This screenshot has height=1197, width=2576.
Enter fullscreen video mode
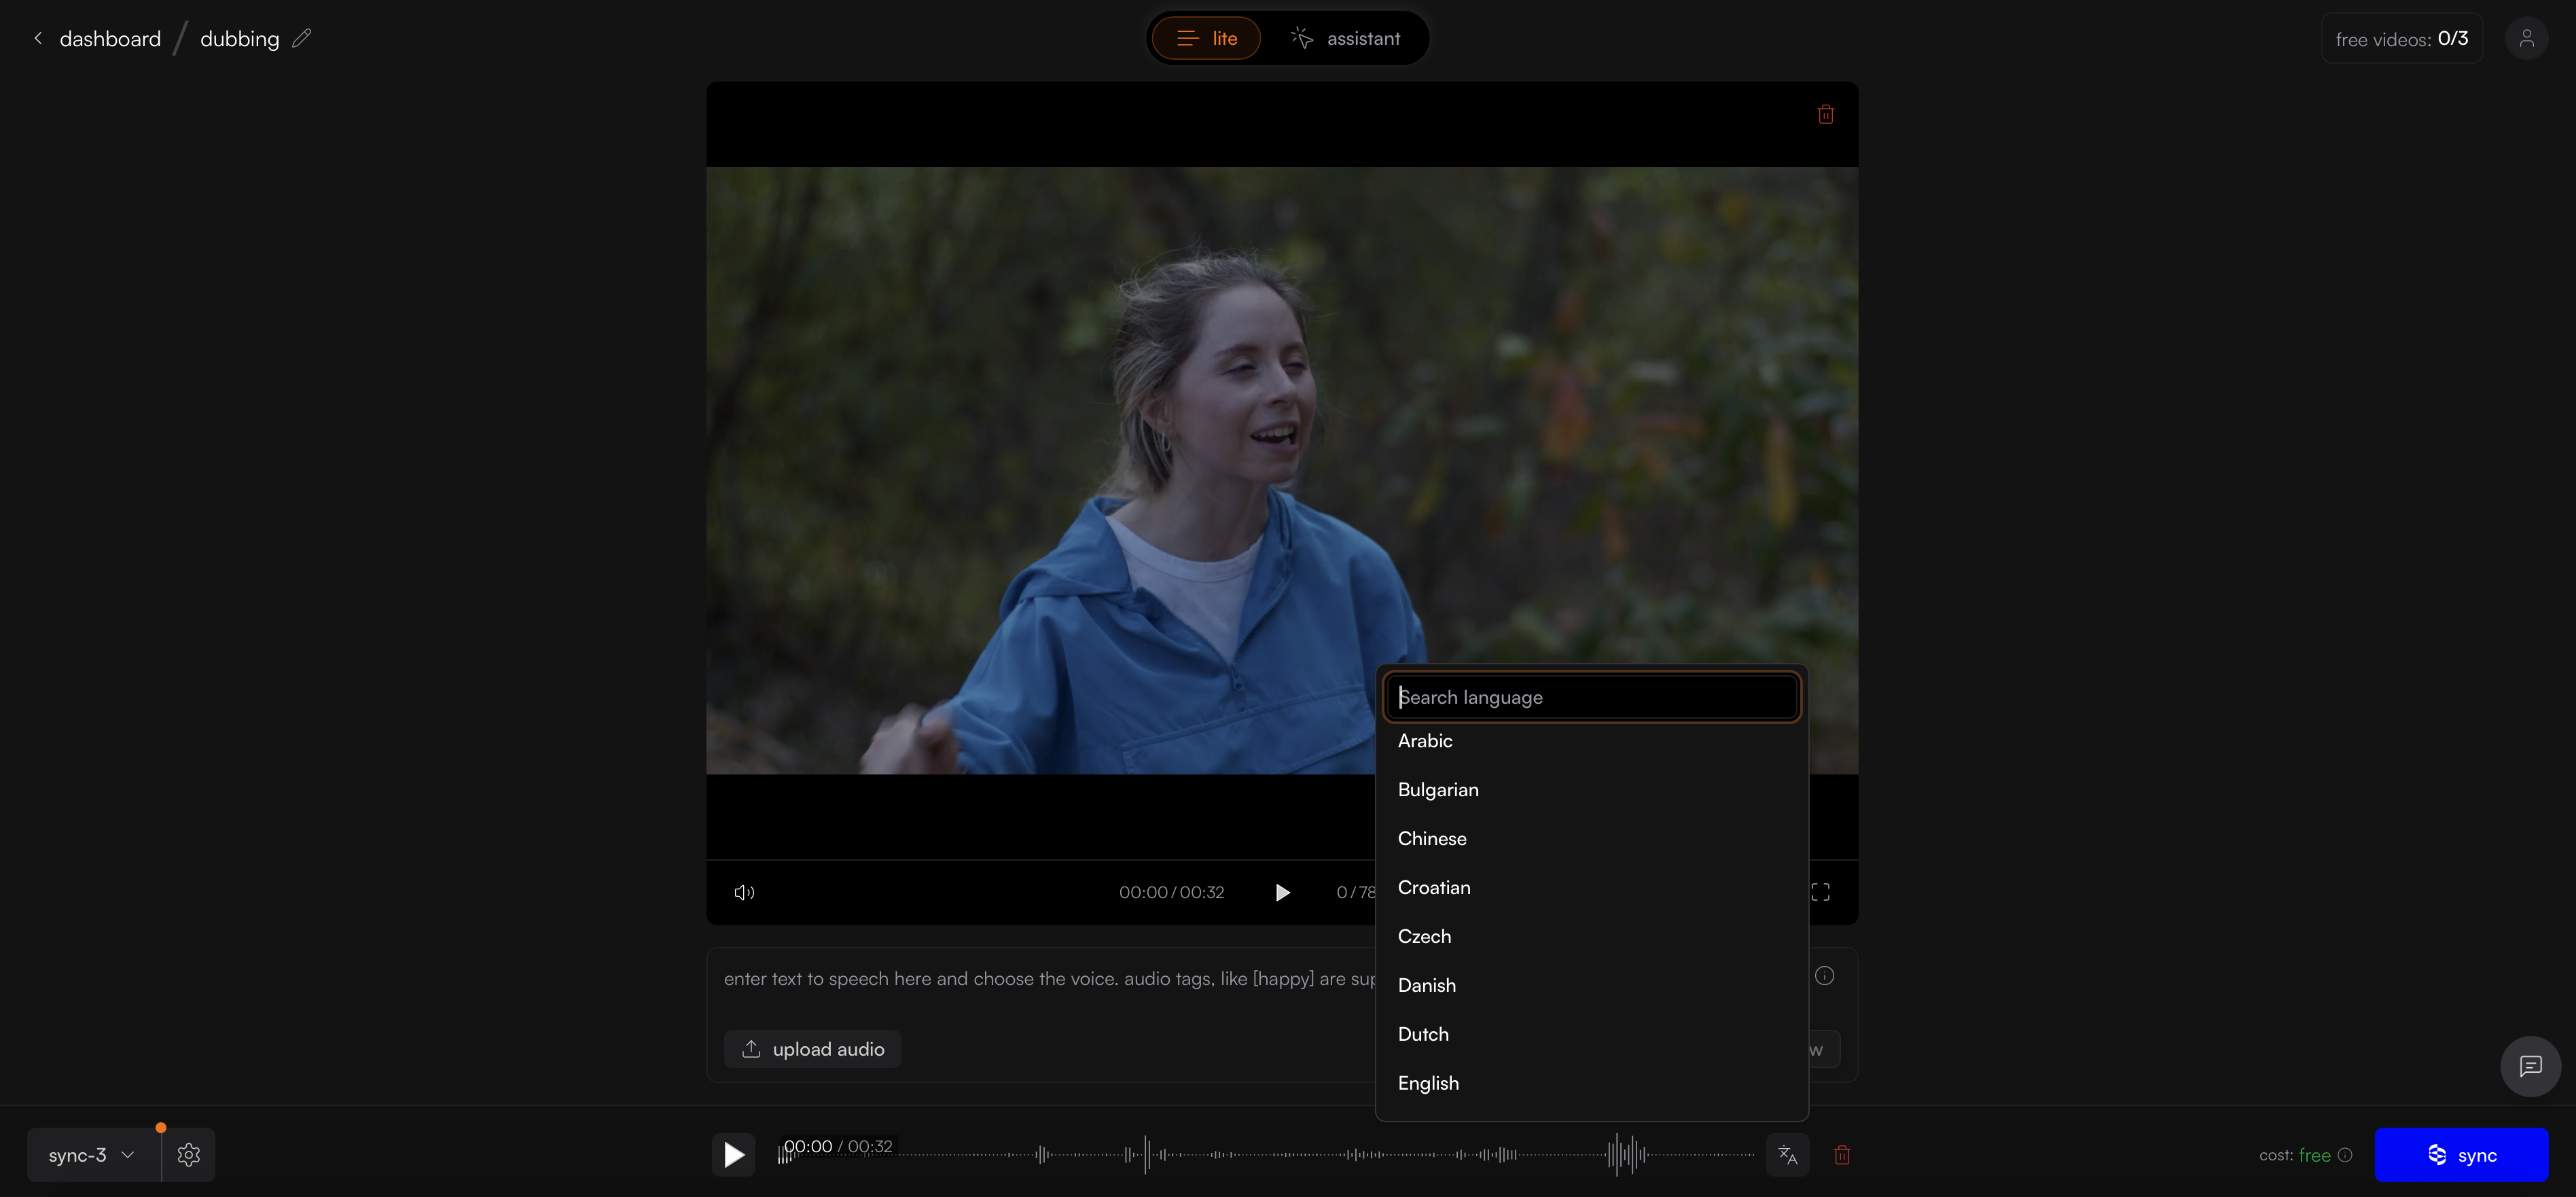click(x=1820, y=892)
